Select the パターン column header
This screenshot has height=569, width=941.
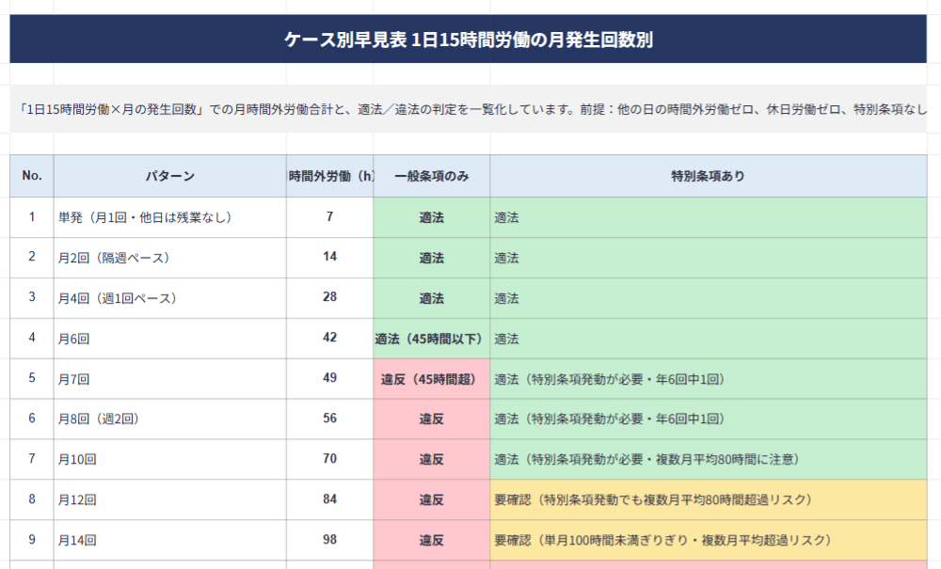[169, 176]
